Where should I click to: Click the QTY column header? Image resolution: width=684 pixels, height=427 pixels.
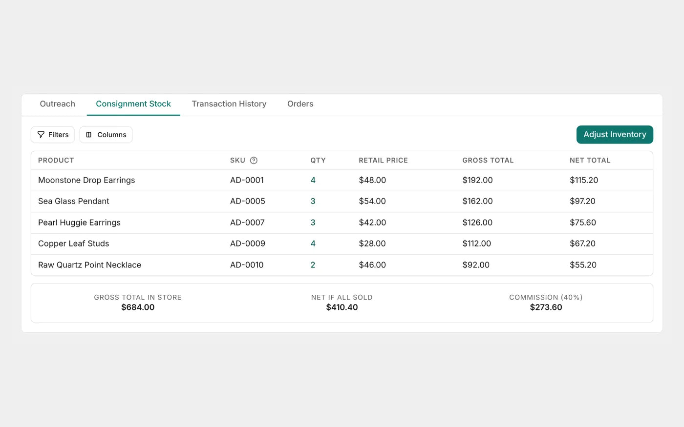pyautogui.click(x=318, y=161)
